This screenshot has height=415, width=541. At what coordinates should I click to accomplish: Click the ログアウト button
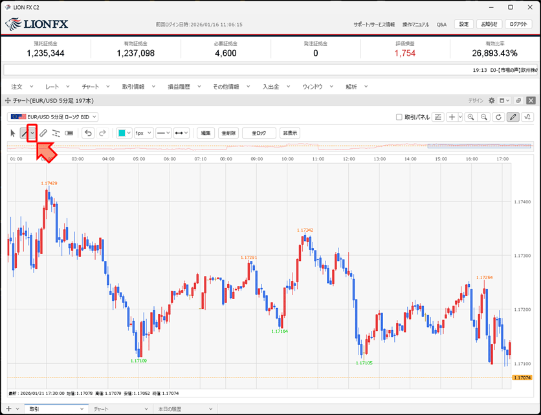click(518, 25)
